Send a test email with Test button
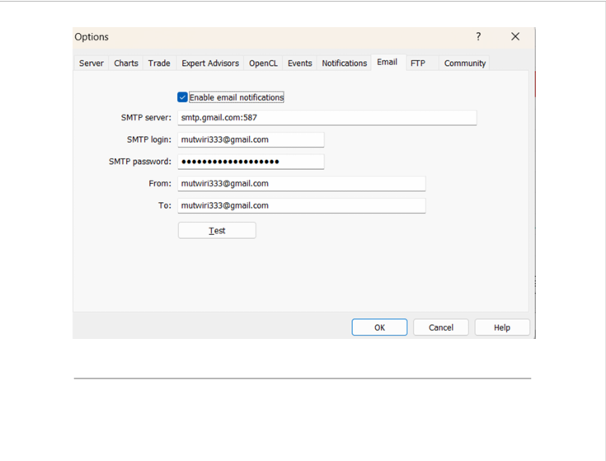Viewport: 606px width, 461px height. (217, 231)
